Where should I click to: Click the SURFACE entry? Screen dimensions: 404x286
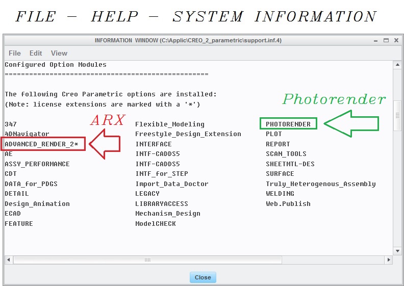[280, 174]
